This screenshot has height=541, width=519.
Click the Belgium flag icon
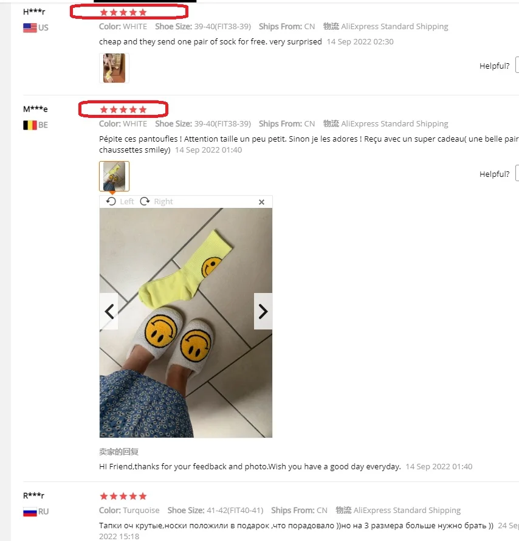tap(30, 125)
